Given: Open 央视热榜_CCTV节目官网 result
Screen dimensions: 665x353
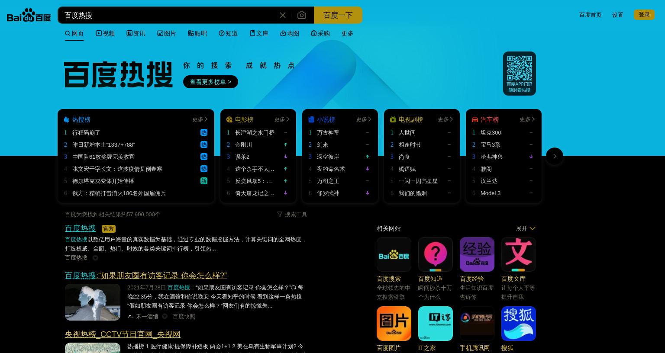Looking at the screenshot, I should click(x=123, y=334).
